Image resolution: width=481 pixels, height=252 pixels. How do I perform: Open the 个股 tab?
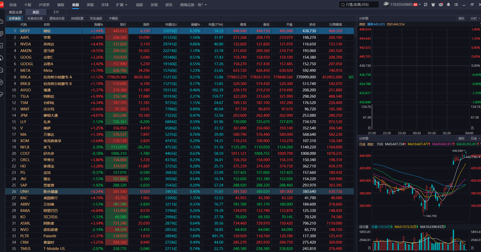tap(28, 5)
